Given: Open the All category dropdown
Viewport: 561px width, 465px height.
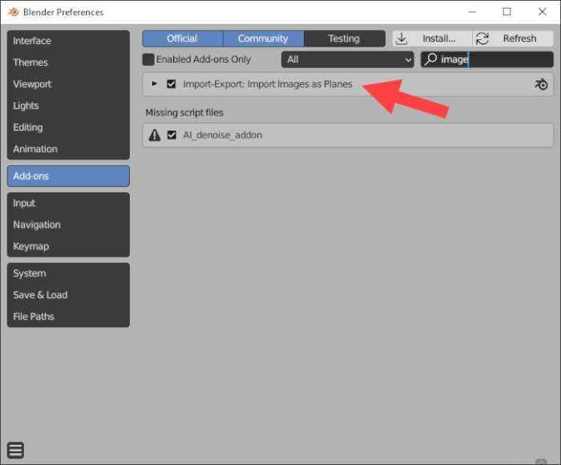Looking at the screenshot, I should pos(347,59).
